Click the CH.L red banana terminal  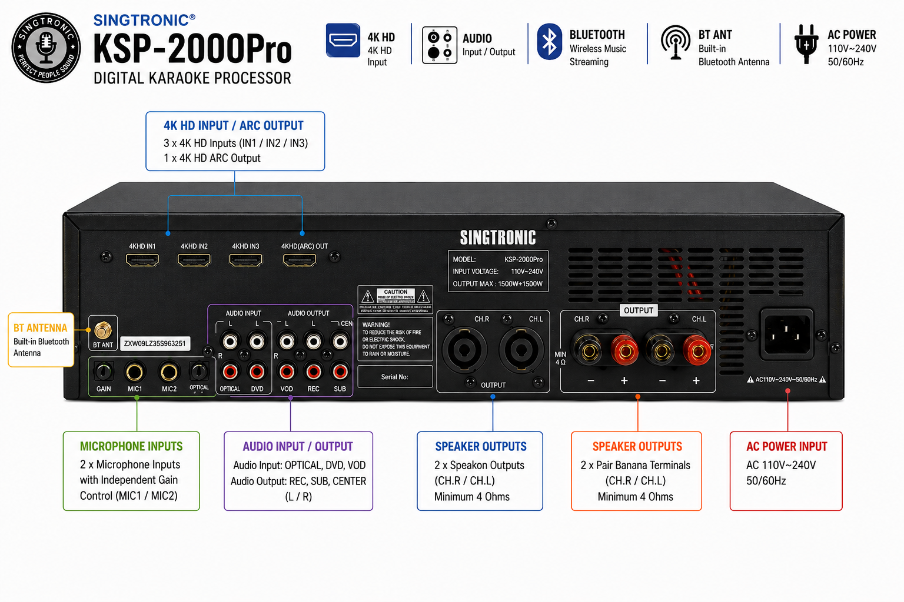[697, 351]
